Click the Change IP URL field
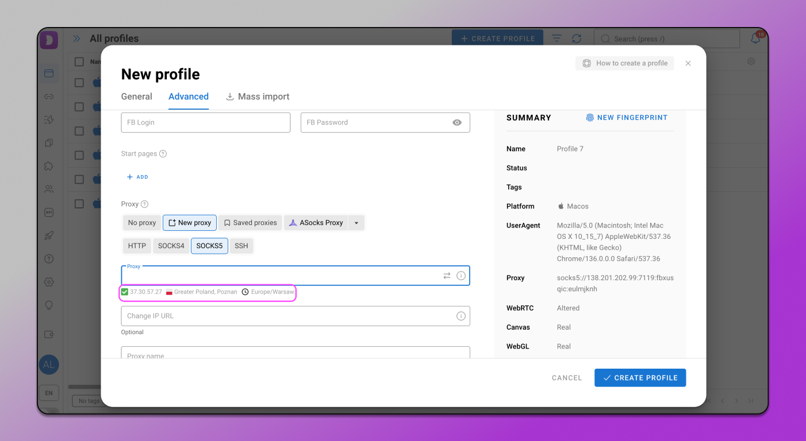This screenshot has height=441, width=806. 295,316
